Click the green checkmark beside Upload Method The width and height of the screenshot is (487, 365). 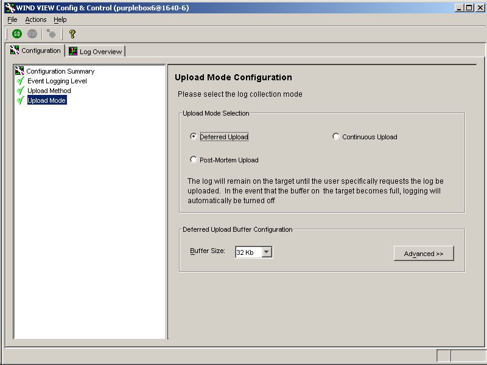pyautogui.click(x=20, y=91)
